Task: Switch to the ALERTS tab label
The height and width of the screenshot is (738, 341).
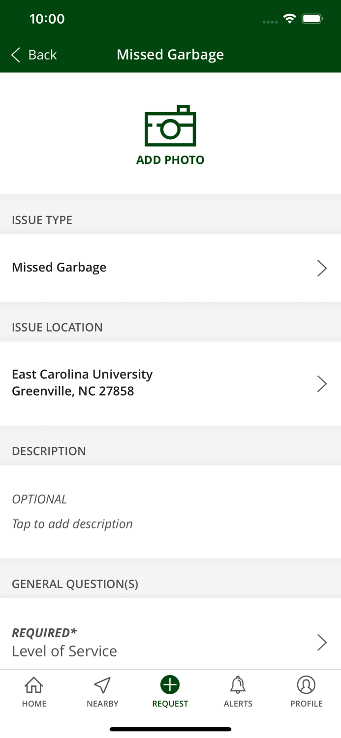Action: pyautogui.click(x=238, y=704)
